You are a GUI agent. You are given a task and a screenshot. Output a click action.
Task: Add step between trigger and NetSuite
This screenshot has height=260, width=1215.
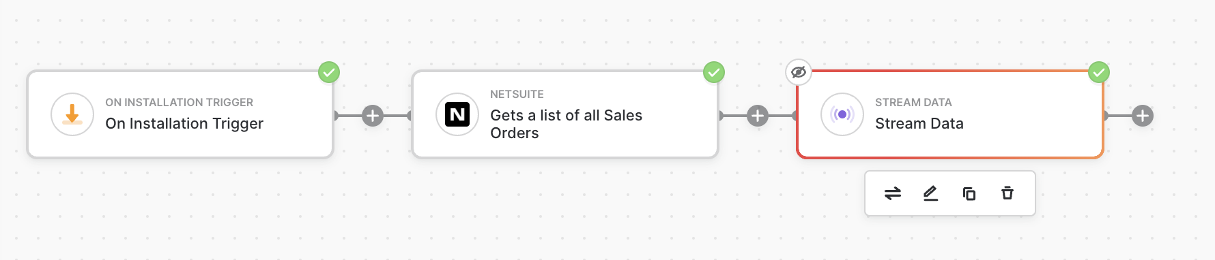[x=373, y=116]
